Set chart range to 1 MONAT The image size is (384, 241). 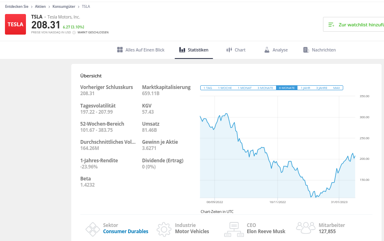click(x=245, y=88)
